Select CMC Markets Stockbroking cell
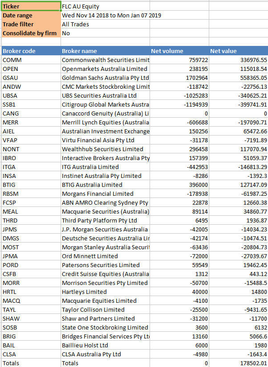 pos(105,87)
